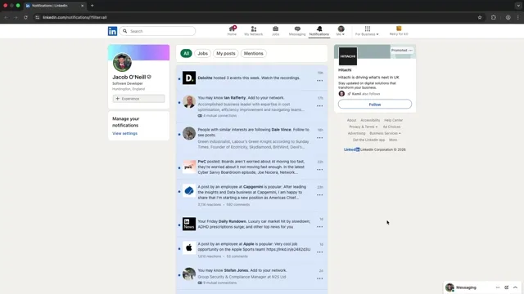Expand the For Business apps menu
This screenshot has width=524, height=294.
coord(367,31)
